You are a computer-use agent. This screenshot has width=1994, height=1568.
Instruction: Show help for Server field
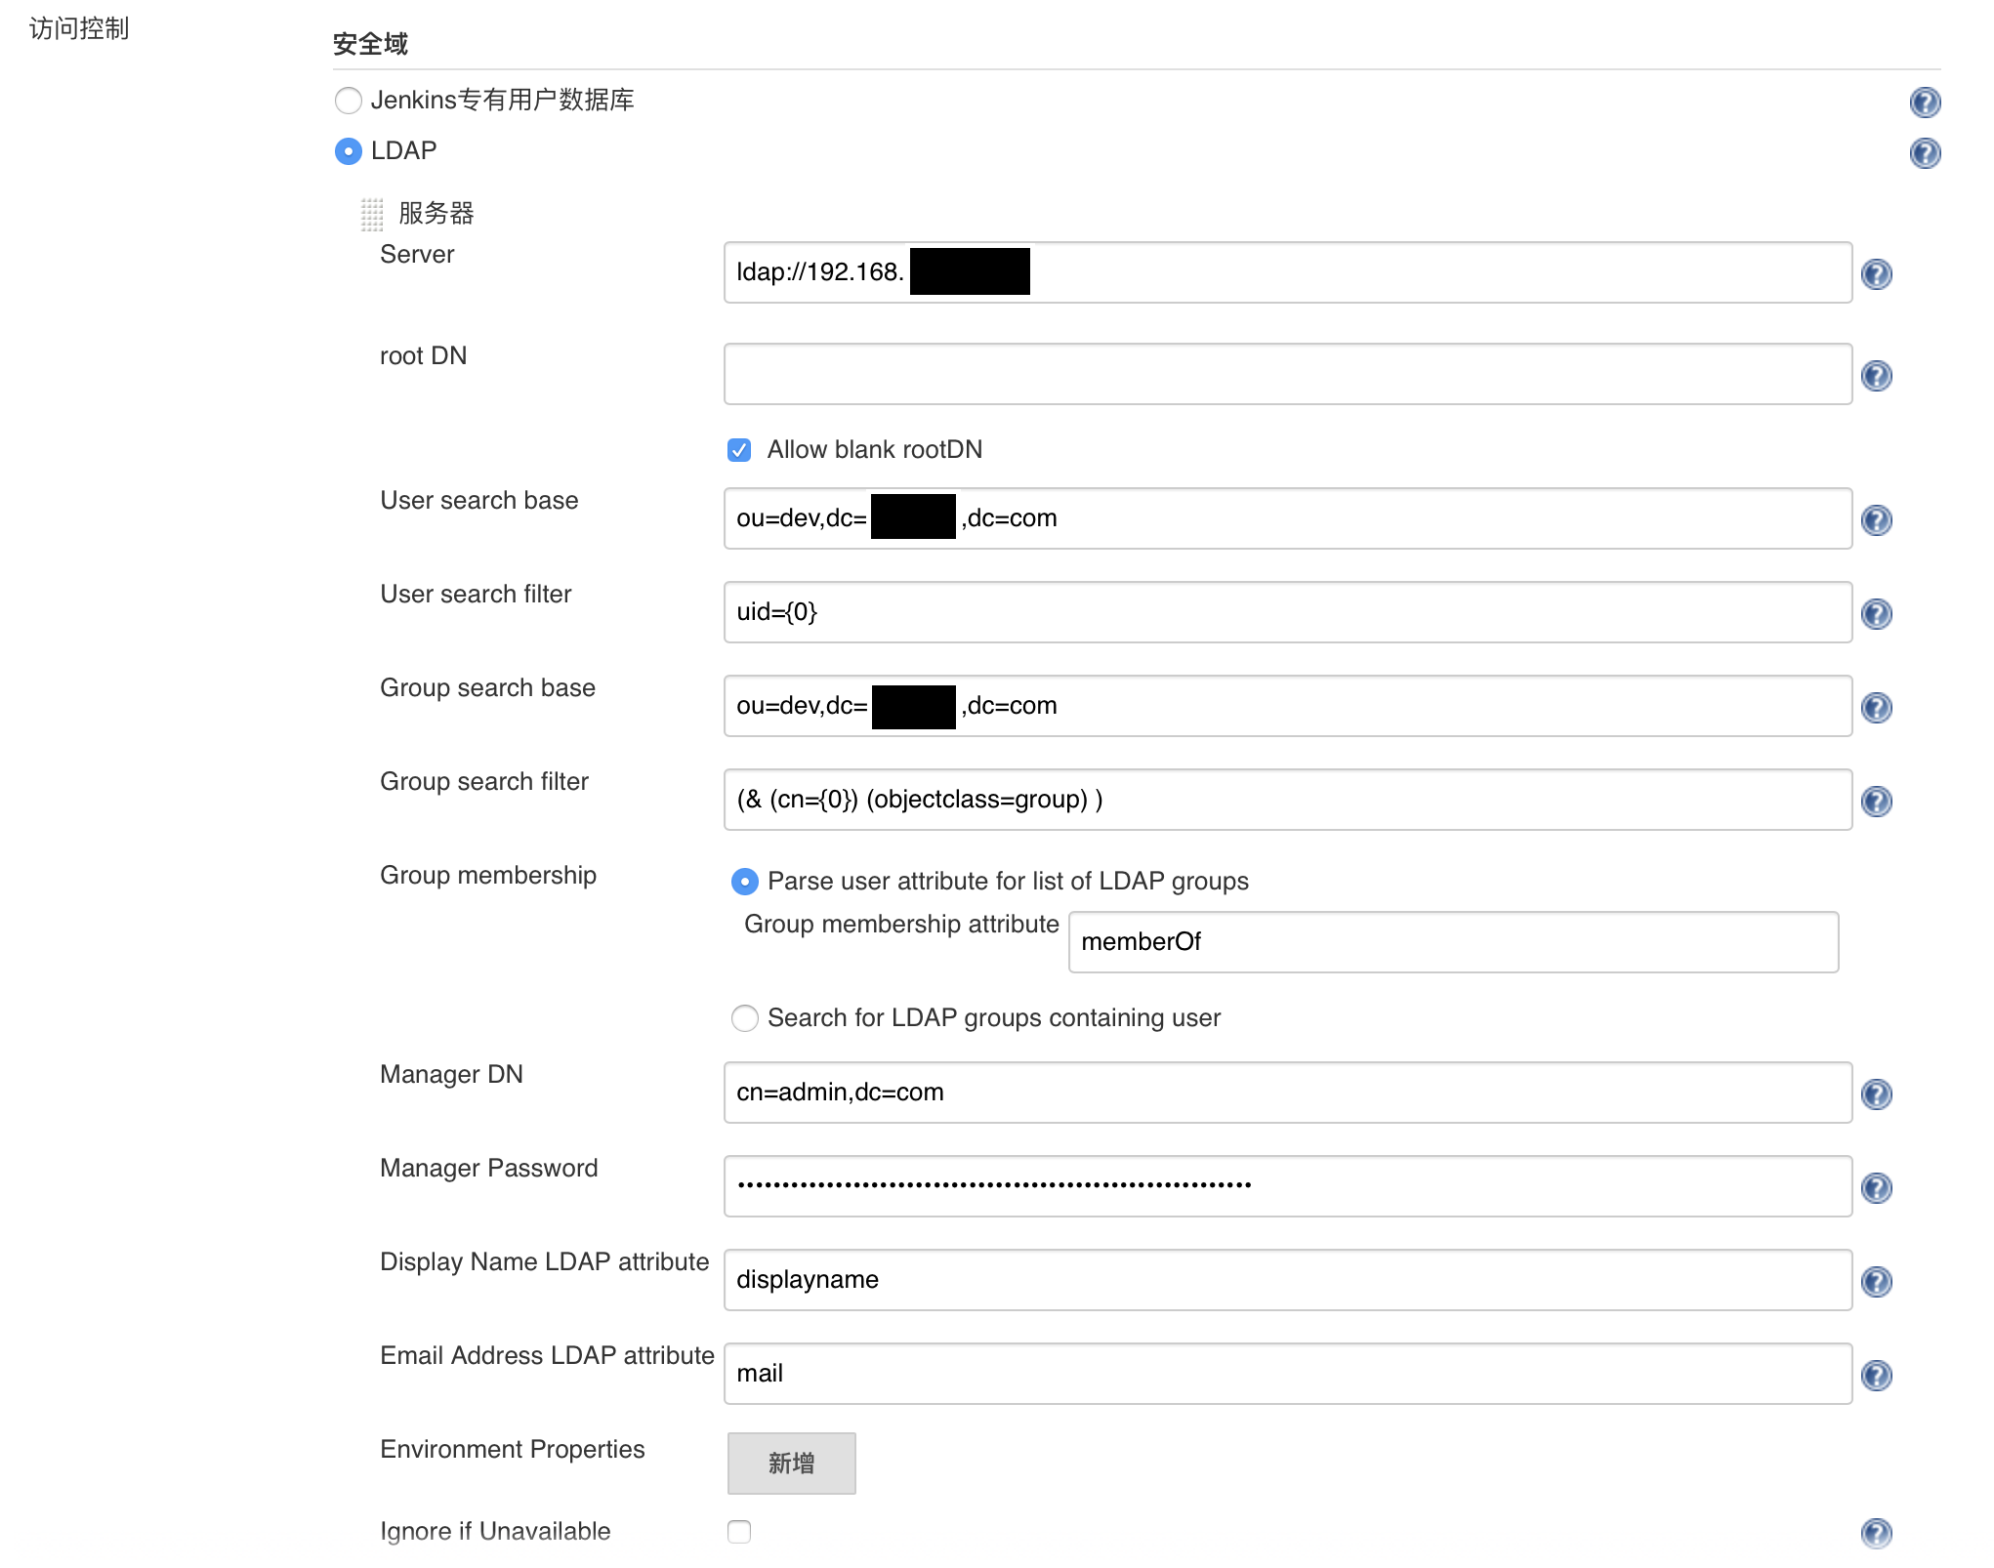[1876, 274]
